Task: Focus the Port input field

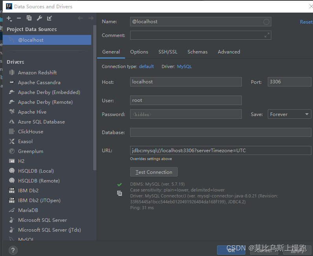Action: tap(289, 82)
